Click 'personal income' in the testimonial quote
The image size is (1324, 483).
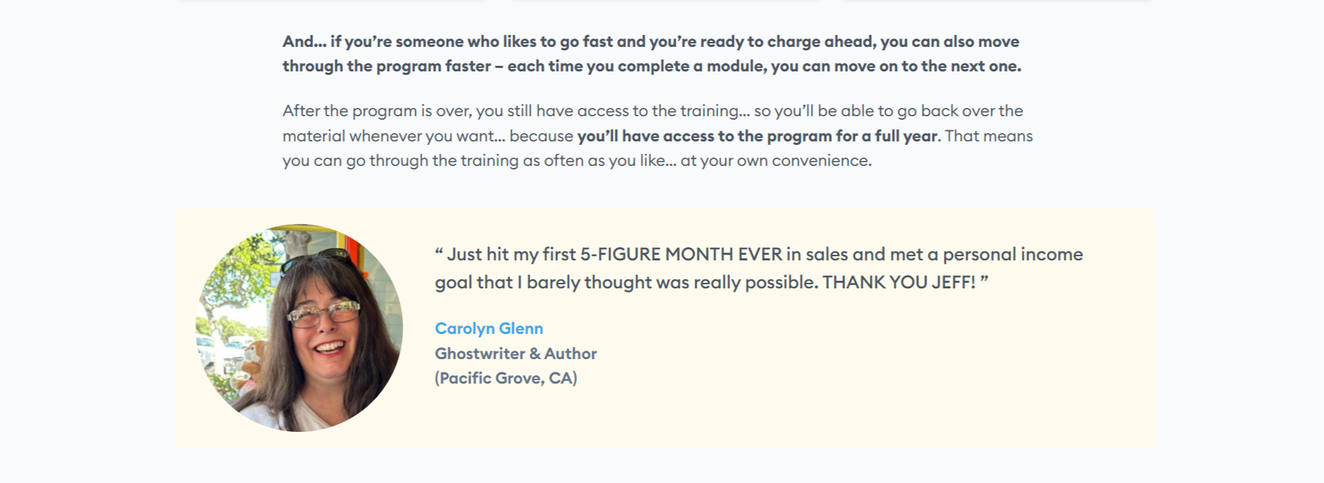tap(1012, 254)
